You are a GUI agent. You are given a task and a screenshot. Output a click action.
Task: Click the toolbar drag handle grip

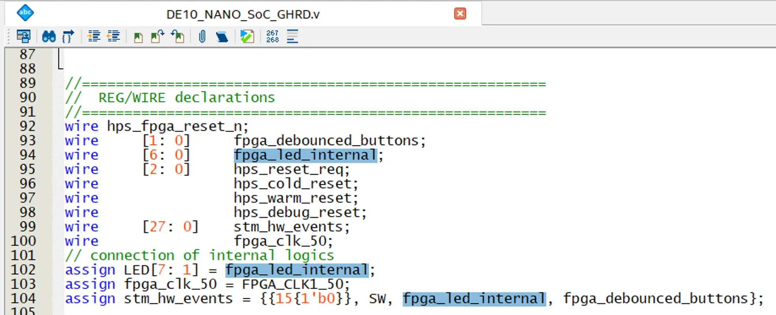[9, 36]
